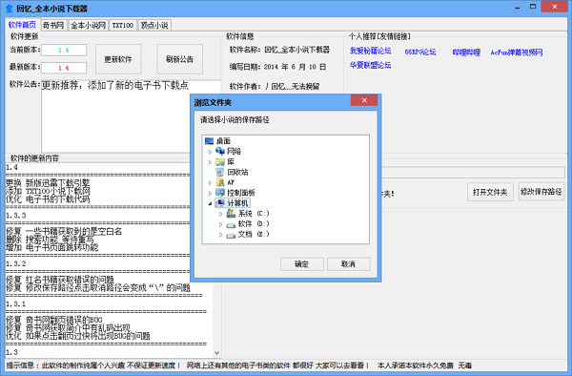Switch to the 奇书网 tab

point(53,25)
